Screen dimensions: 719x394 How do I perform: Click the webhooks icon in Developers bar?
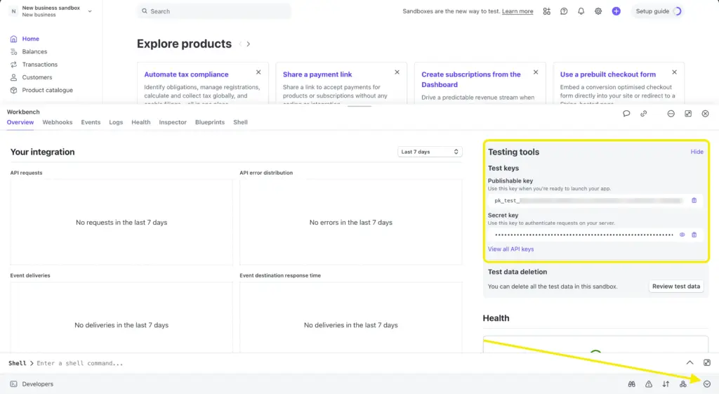683,384
